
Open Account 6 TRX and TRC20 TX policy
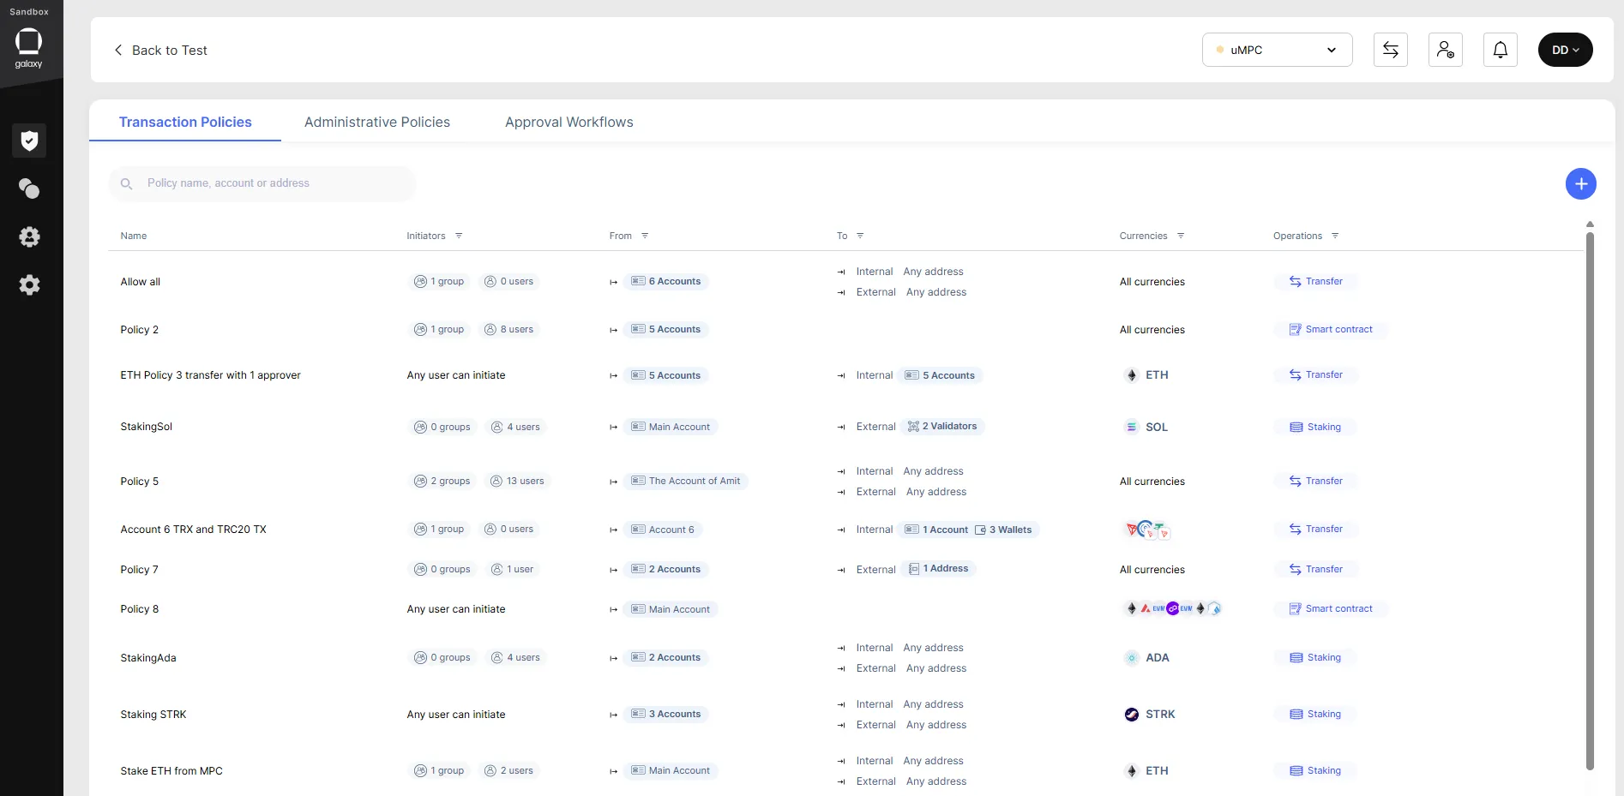pos(194,530)
